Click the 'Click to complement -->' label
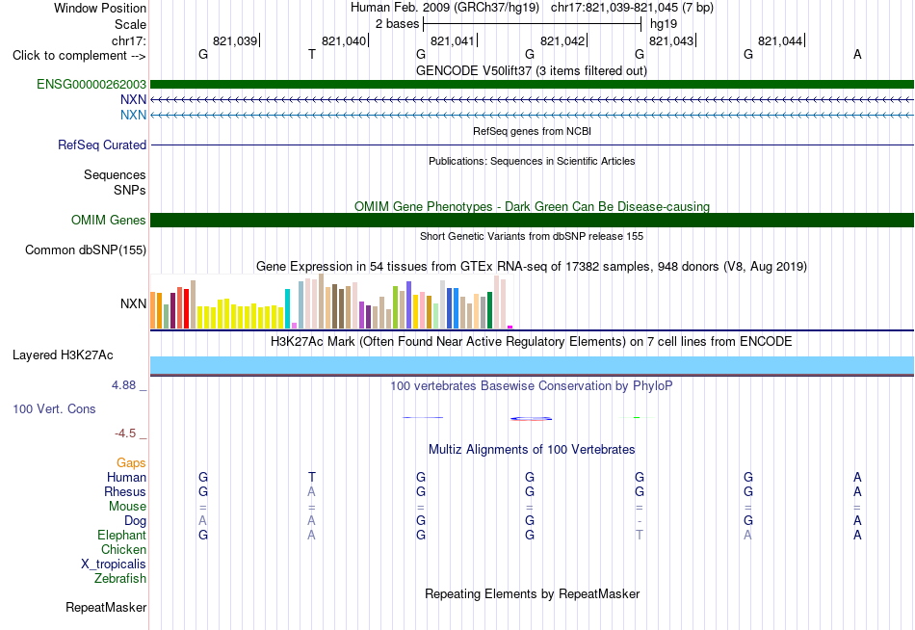This screenshot has width=915, height=630. point(79,56)
